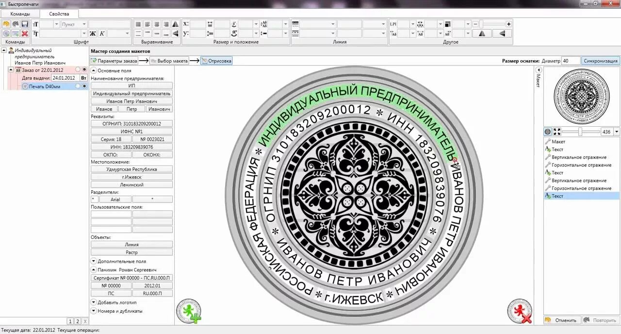Screen dimensions: 621x334
Task: Open page 2 in the tree pager
Action: (x=77, y=321)
